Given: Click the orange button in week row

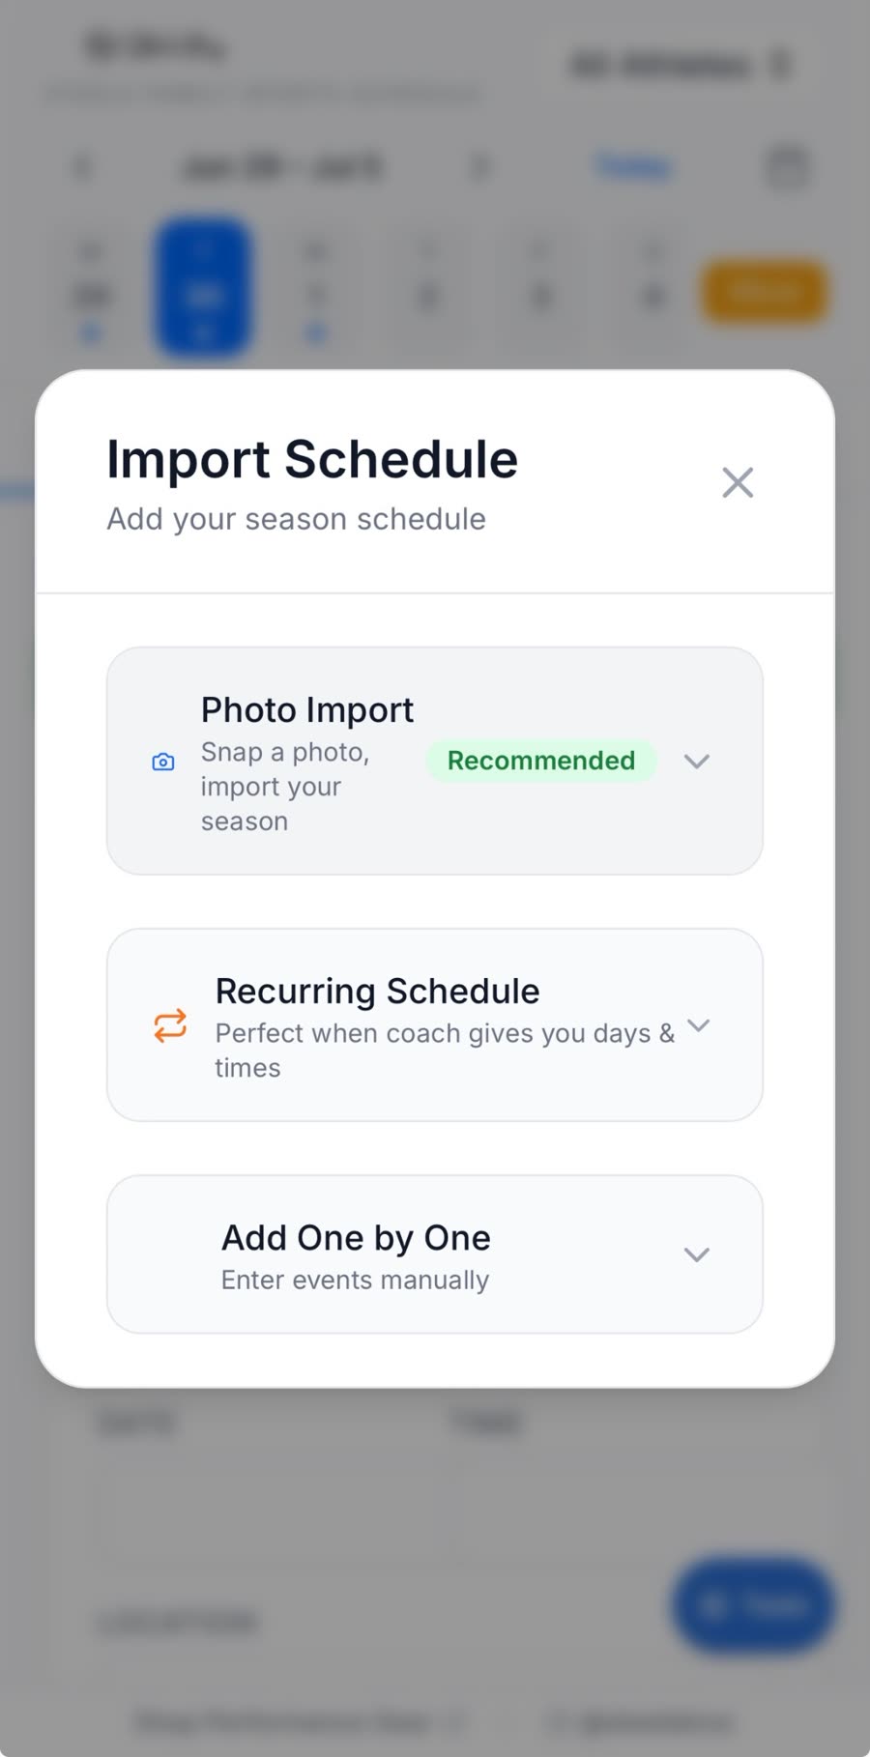Looking at the screenshot, I should (x=764, y=291).
